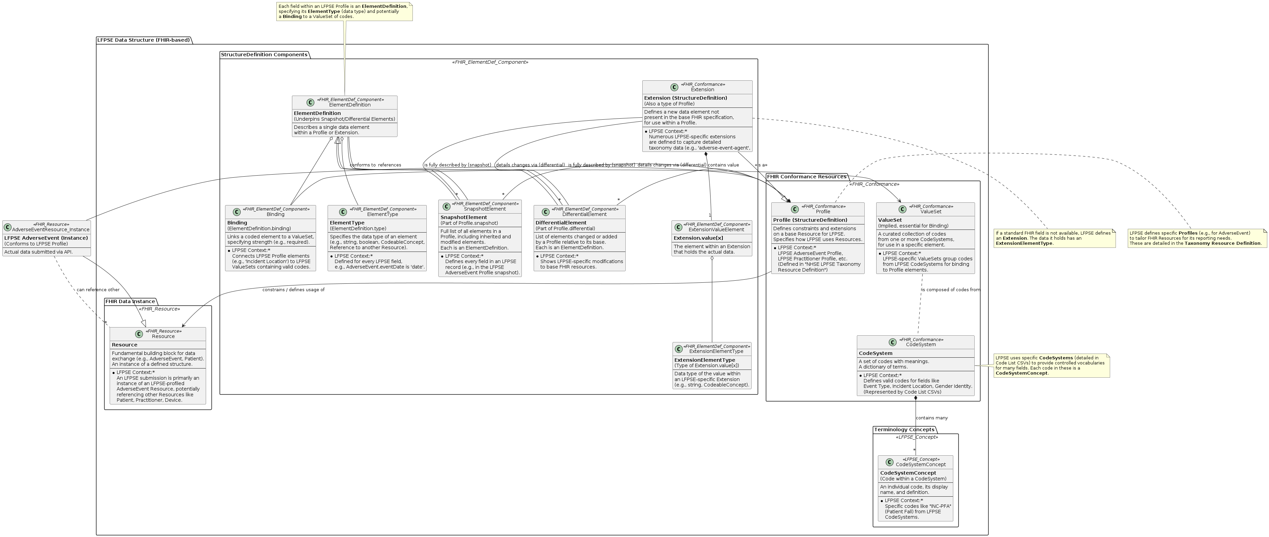Click the ExtensionElementType class circle icon
The image size is (1269, 537).
[x=679, y=349]
